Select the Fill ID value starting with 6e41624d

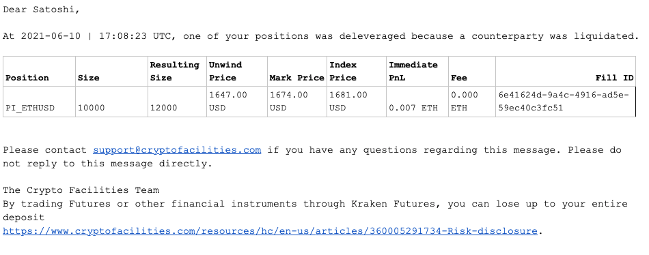pos(564,102)
